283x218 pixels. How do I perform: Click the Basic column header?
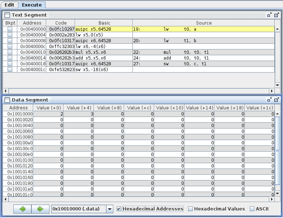[x=104, y=23]
